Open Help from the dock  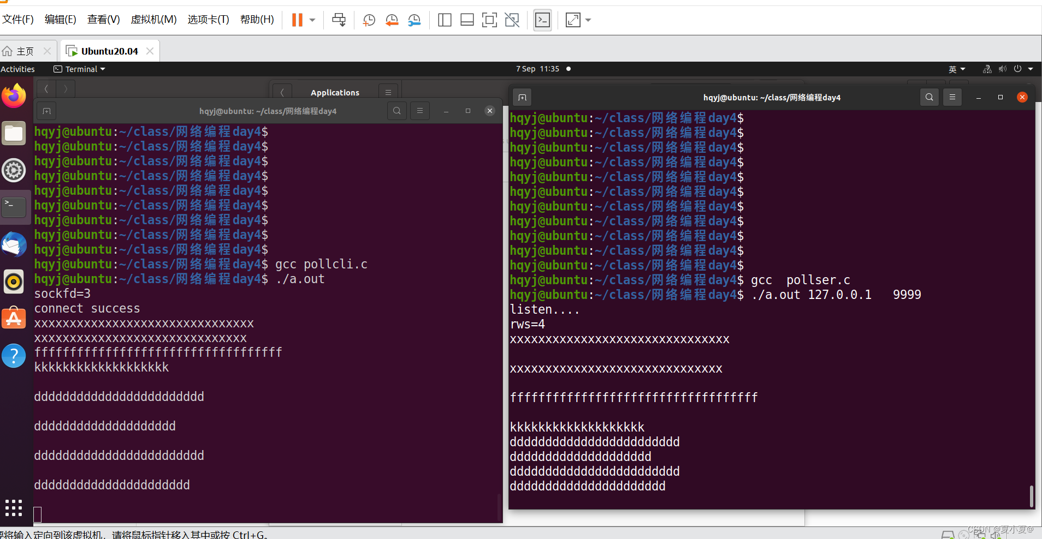pos(14,356)
